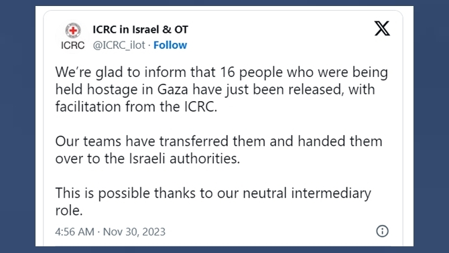This screenshot has height=253, width=449.
Task: Select the paragraph starting "We're glad to inform"
Action: 221,89
